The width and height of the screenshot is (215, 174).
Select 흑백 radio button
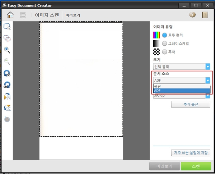click(x=164, y=52)
